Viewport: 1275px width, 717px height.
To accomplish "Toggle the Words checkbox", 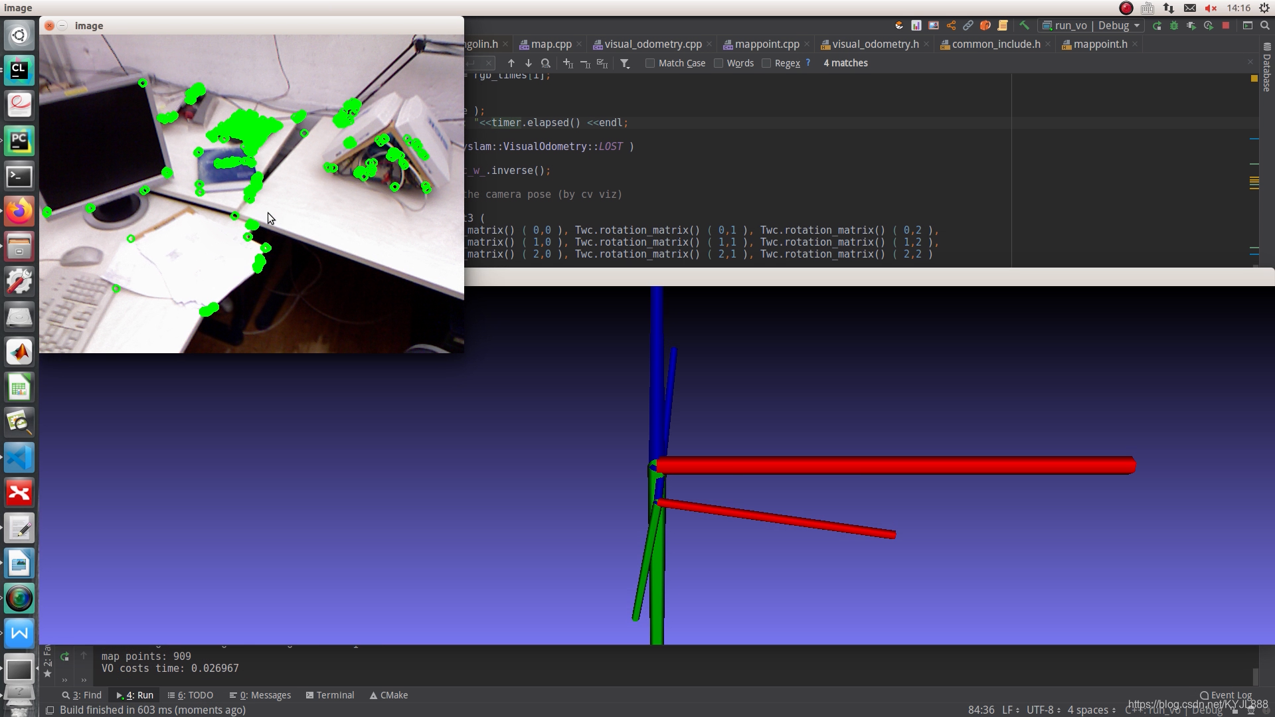I will coord(719,63).
